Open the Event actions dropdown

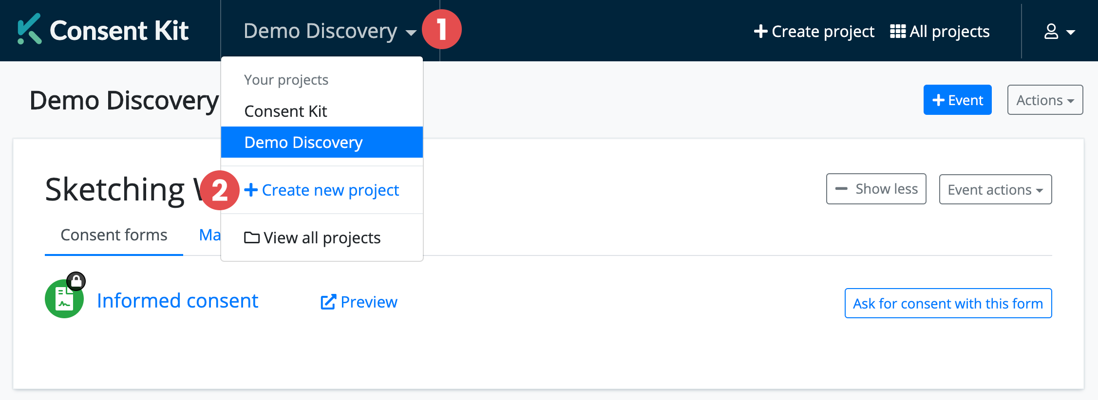995,189
